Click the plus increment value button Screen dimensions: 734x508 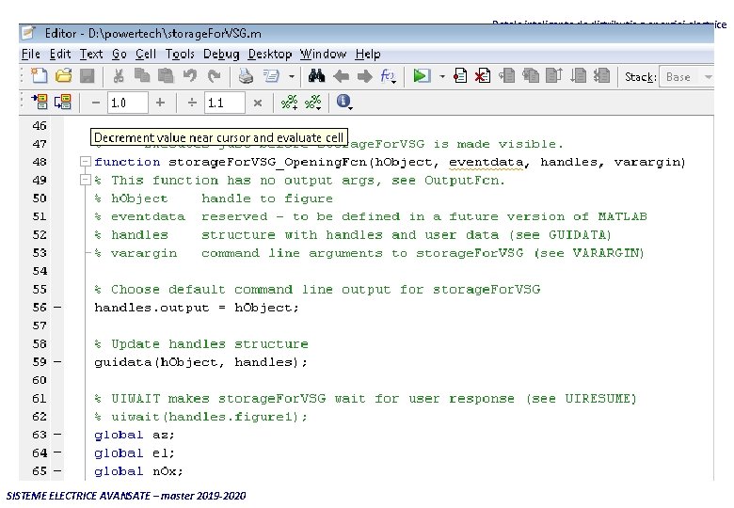[x=160, y=102]
